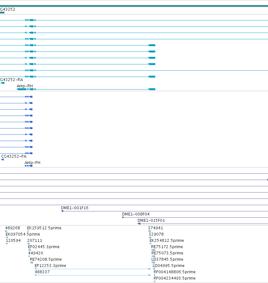The image size is (268, 283).
Task: Click the RE75172.5prime label
Action: point(167,247)
